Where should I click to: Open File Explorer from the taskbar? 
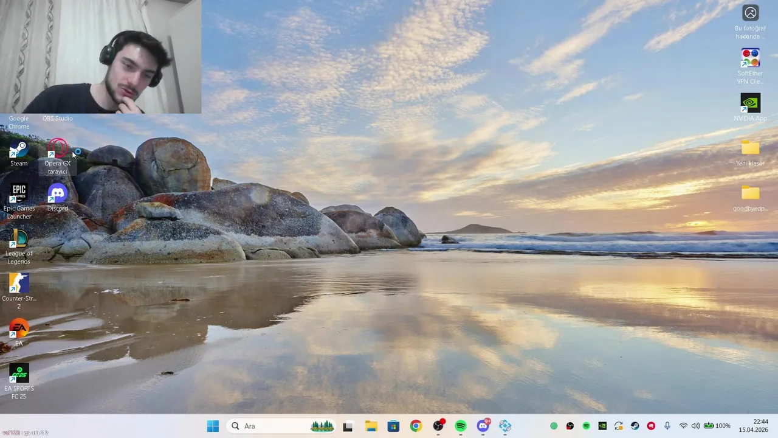tap(371, 426)
